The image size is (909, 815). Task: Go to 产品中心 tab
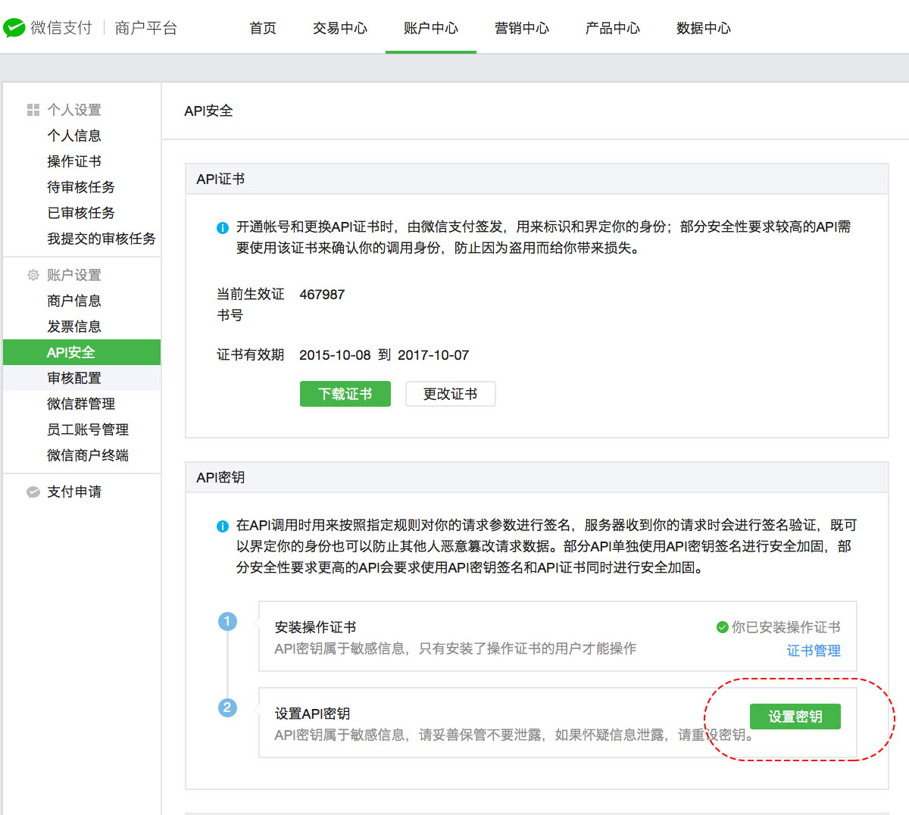coord(613,28)
